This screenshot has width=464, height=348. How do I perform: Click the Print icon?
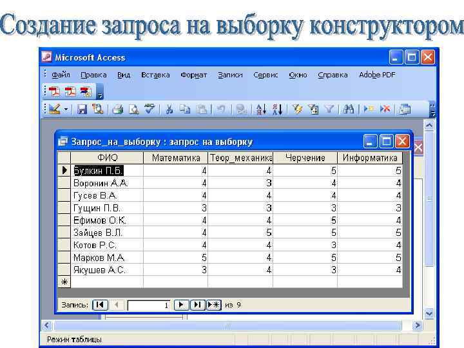pos(118,109)
